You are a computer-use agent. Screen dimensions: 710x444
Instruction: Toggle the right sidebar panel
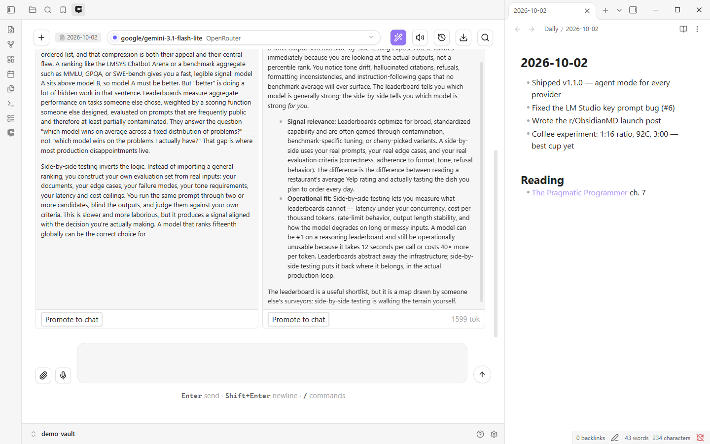tap(633, 10)
